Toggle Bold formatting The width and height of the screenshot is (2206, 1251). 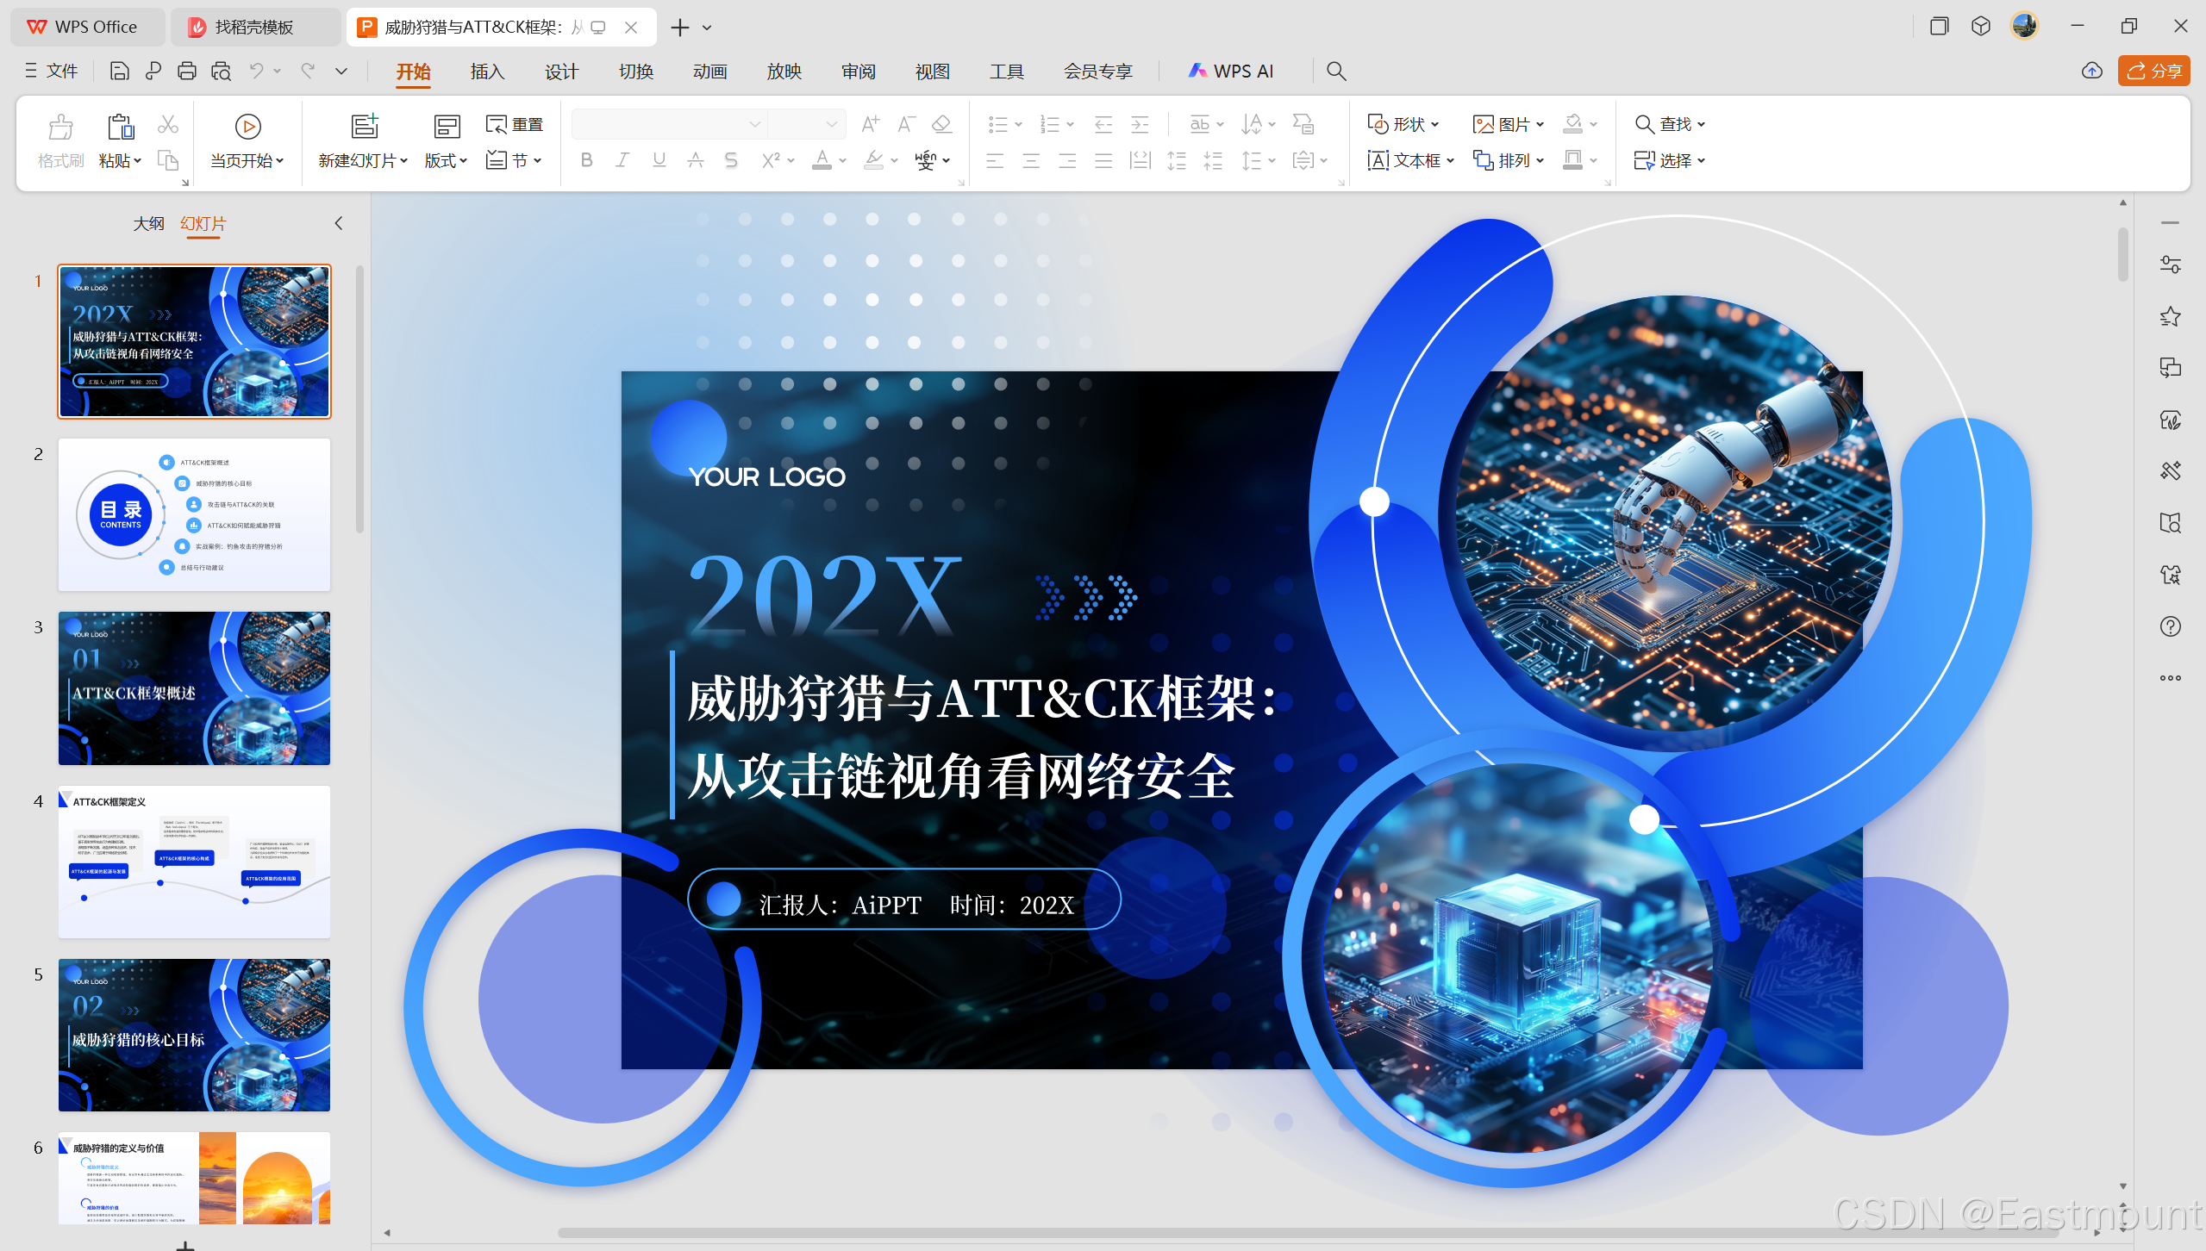tap(586, 160)
